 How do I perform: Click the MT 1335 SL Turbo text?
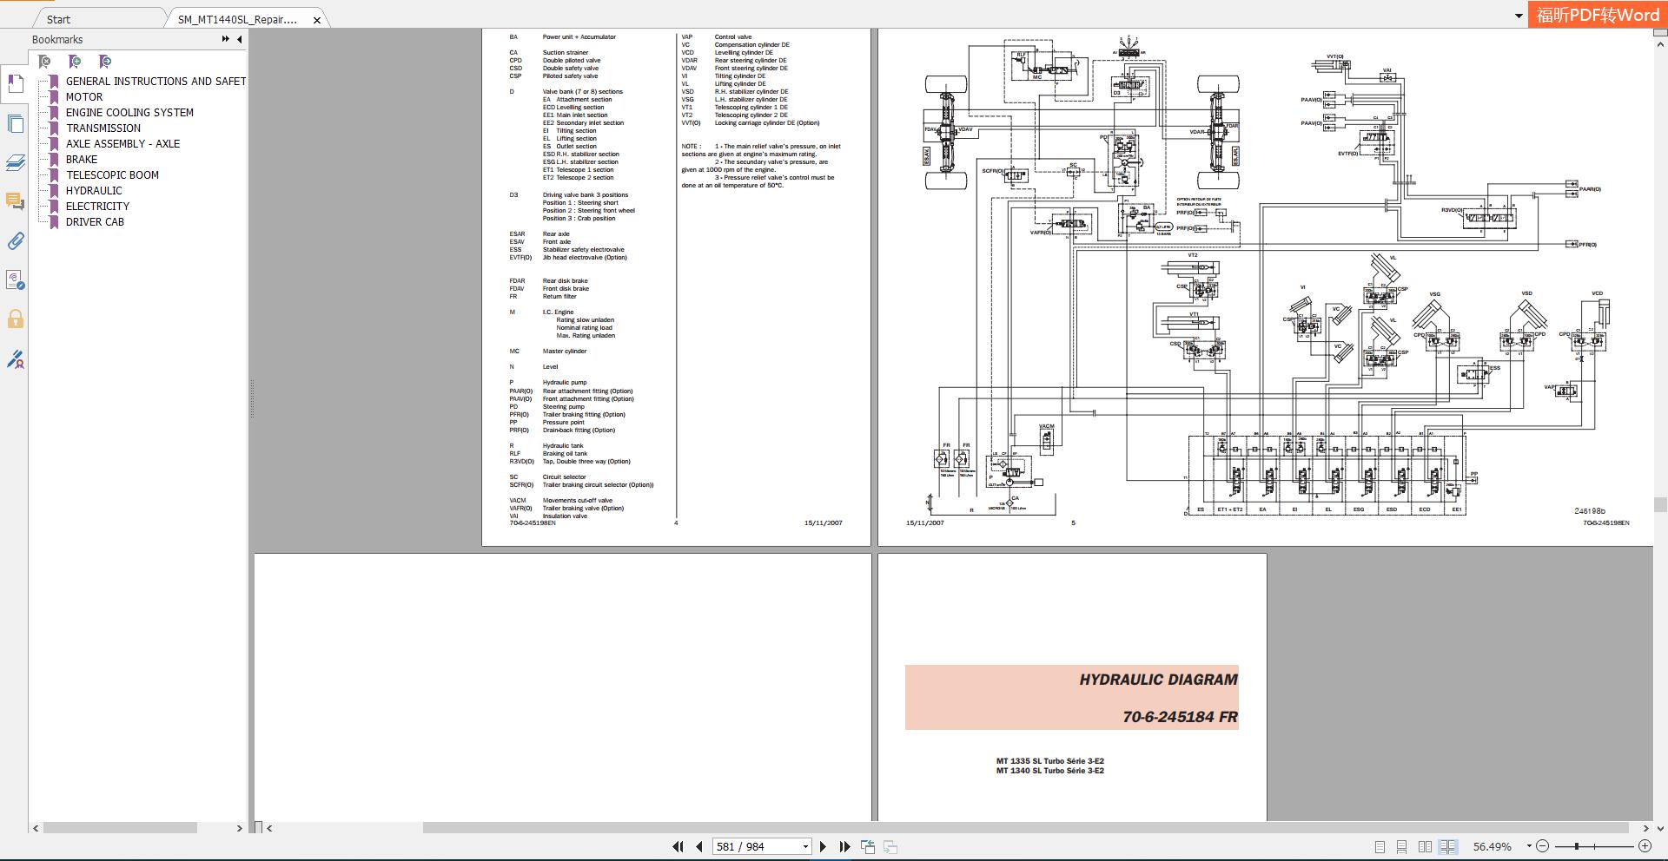coord(1050,761)
